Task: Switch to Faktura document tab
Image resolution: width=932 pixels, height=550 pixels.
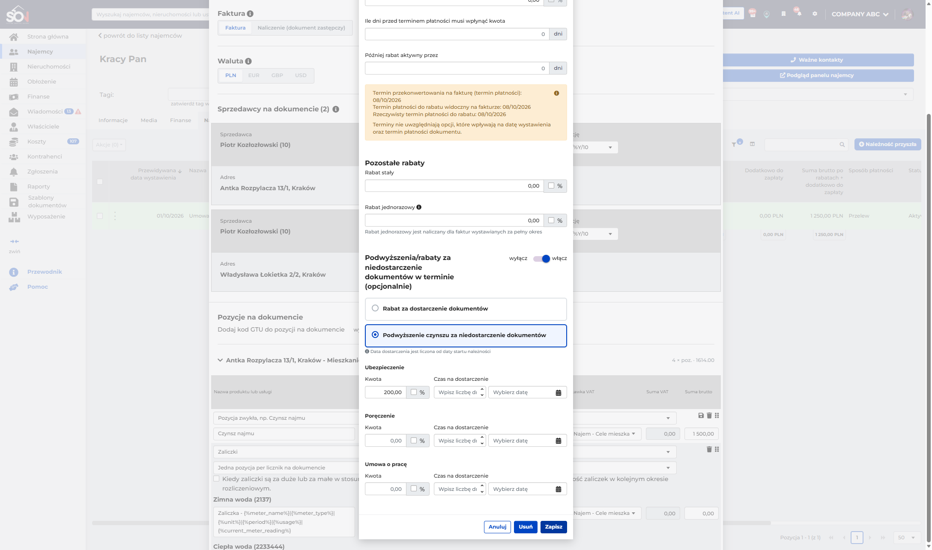Action: coord(236,28)
